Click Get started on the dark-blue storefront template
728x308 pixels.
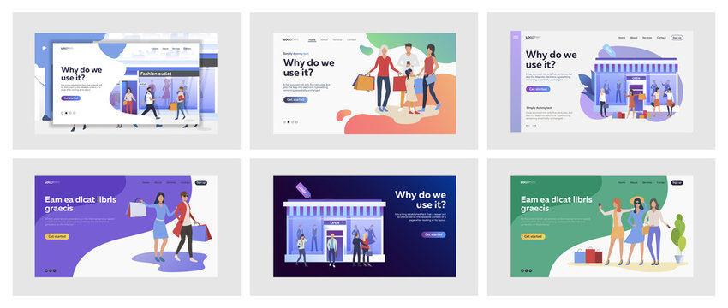click(x=433, y=234)
